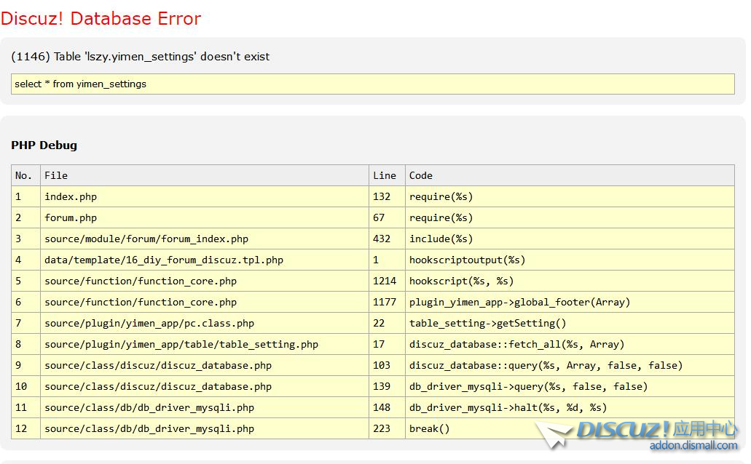Click the 'File' column header
The width and height of the screenshot is (751, 464).
(56, 175)
